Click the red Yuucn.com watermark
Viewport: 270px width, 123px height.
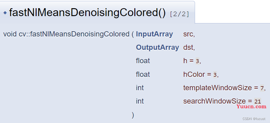251,106
